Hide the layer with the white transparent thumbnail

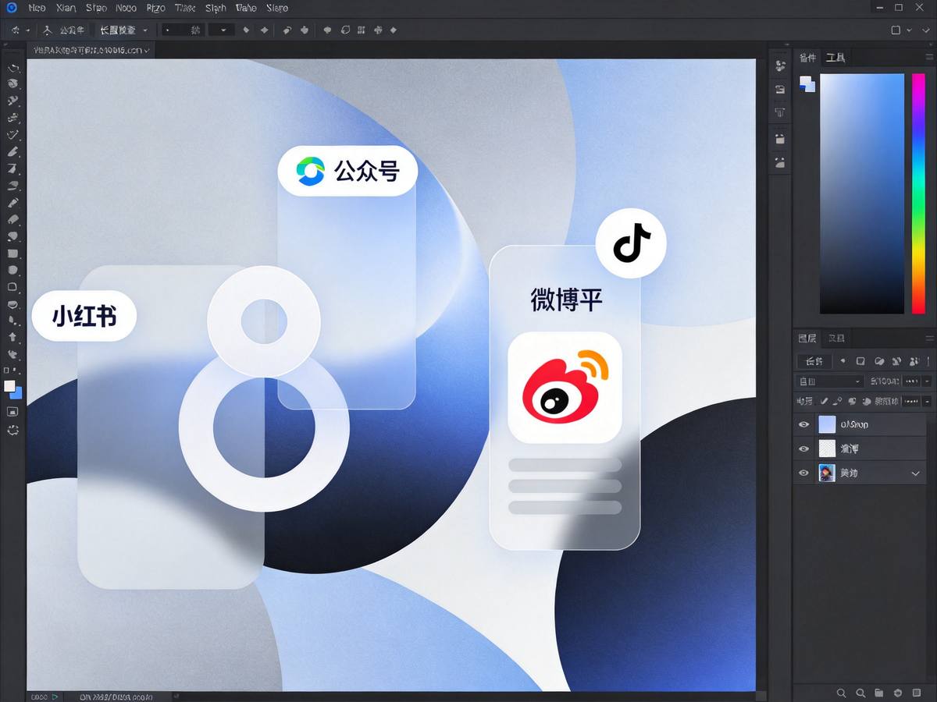pos(803,448)
